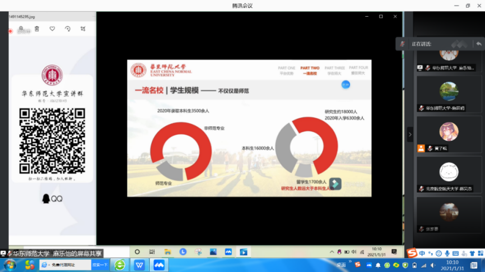Click the blue clock app on shared taskbar

click(183, 252)
